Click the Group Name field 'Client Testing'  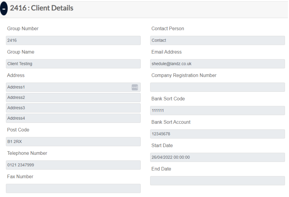[x=73, y=64]
